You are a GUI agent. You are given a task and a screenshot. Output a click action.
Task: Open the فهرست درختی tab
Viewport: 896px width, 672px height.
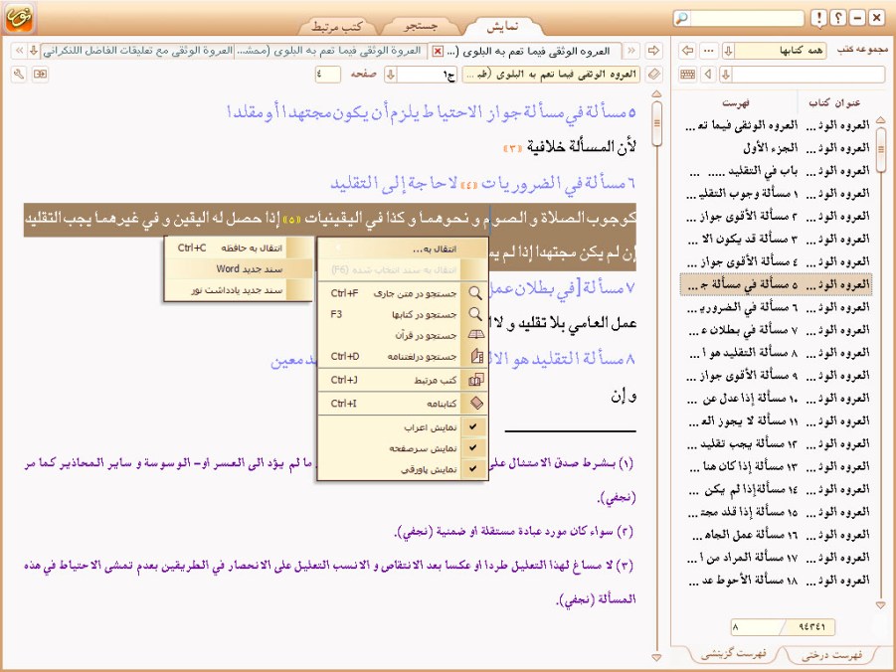point(831,655)
